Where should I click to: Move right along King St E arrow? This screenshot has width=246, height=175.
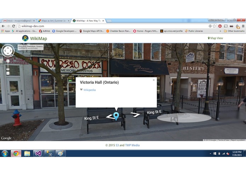coord(135,115)
